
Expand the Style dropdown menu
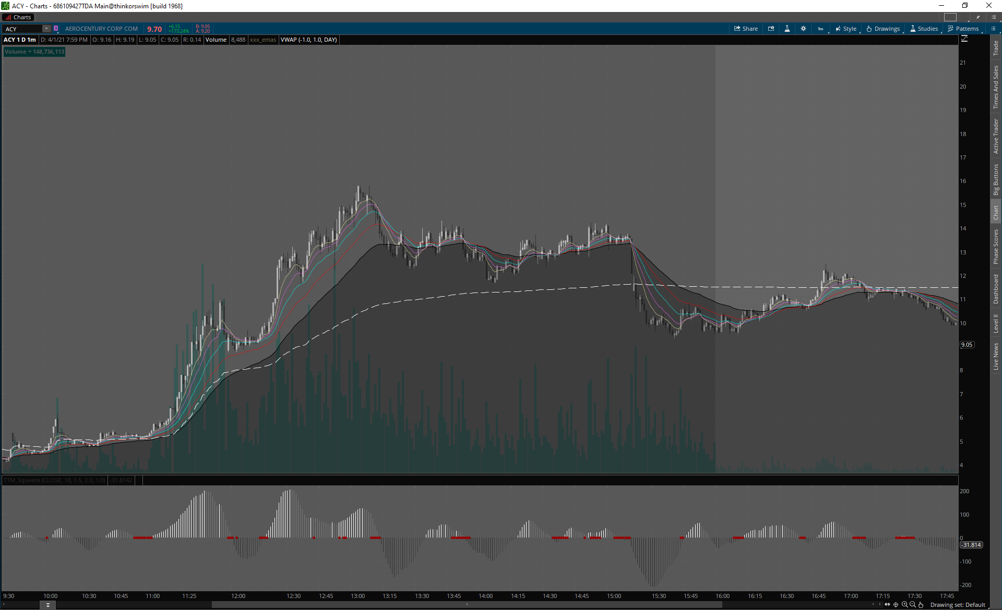click(846, 29)
